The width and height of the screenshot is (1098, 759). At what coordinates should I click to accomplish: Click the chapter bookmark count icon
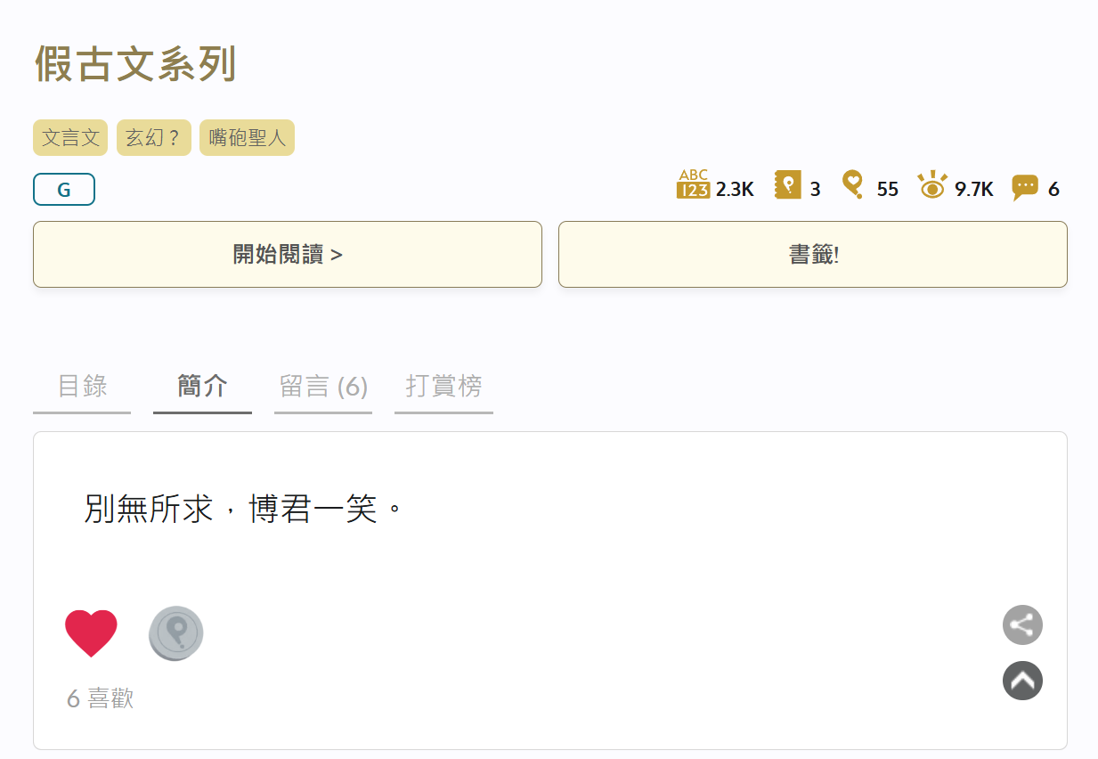click(x=788, y=184)
